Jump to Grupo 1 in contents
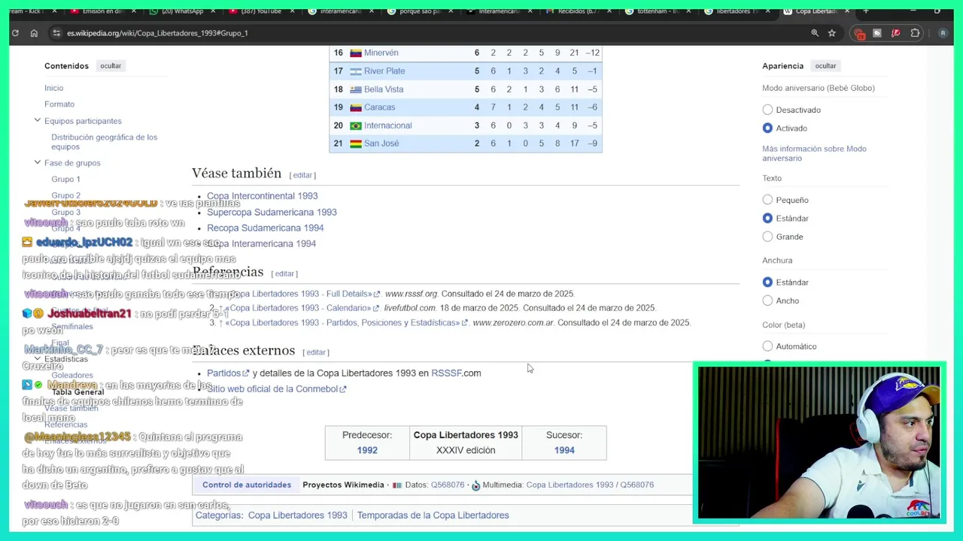This screenshot has height=541, width=963. 65,180
